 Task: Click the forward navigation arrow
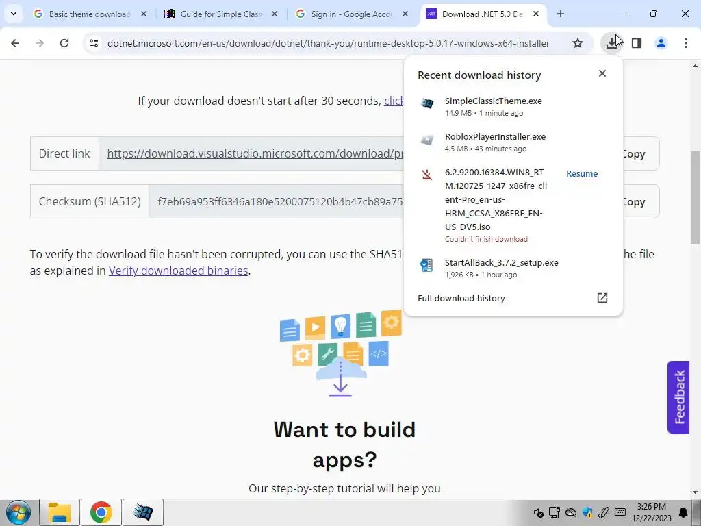(40, 43)
